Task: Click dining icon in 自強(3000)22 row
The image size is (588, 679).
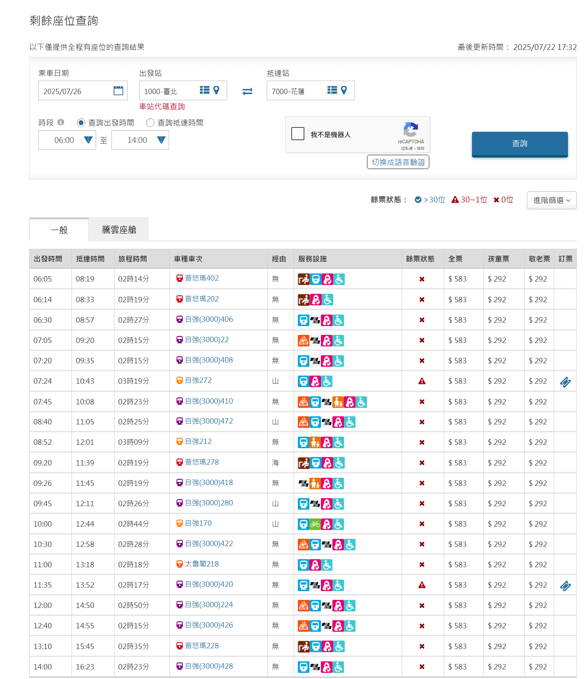Action: (304, 341)
